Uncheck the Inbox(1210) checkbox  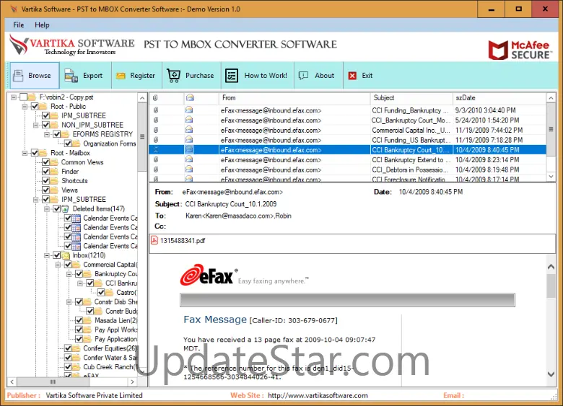coord(57,255)
